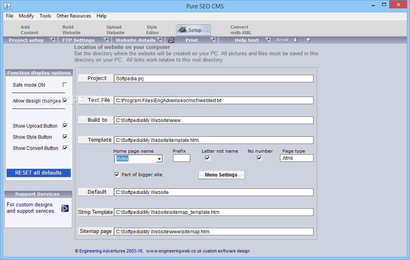Click the Stmp Template label button
The image size is (410, 260).
(x=96, y=212)
